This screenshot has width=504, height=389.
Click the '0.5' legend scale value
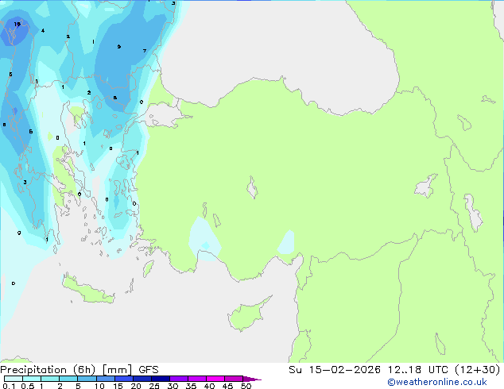[28, 386]
